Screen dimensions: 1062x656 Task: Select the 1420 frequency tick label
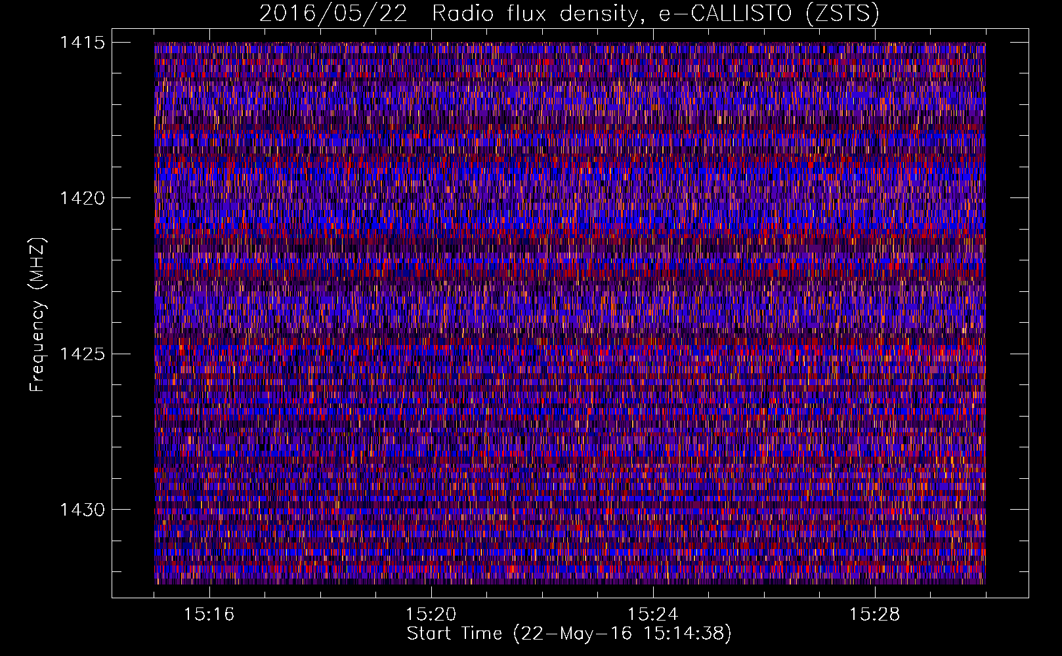(82, 198)
